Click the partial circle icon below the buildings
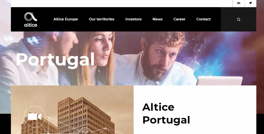The width and height of the screenshot is (264, 134). click(x=85, y=131)
